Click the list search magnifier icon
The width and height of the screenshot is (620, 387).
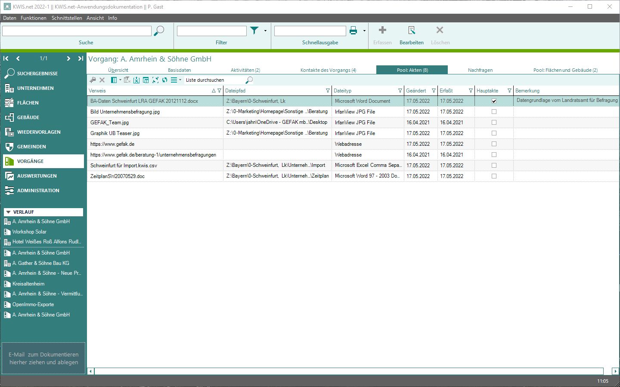249,80
